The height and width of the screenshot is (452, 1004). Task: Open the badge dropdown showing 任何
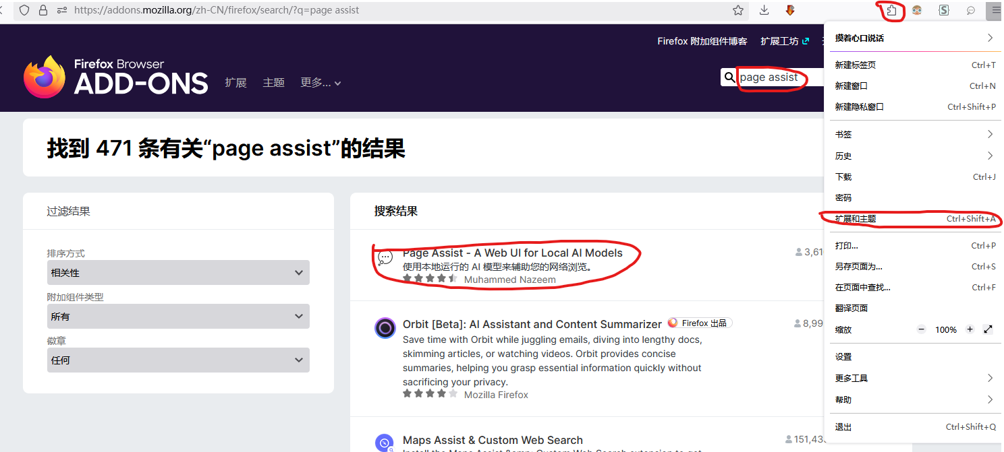coord(178,360)
